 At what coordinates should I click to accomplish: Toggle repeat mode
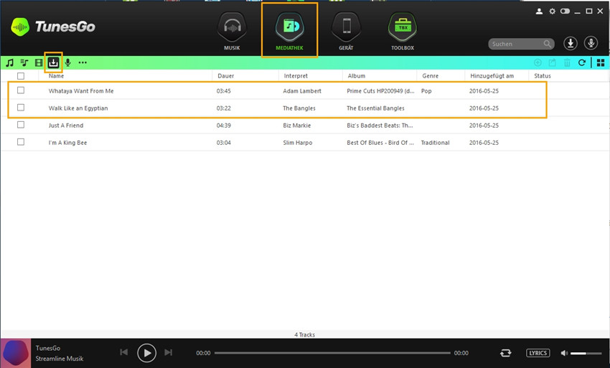(505, 353)
